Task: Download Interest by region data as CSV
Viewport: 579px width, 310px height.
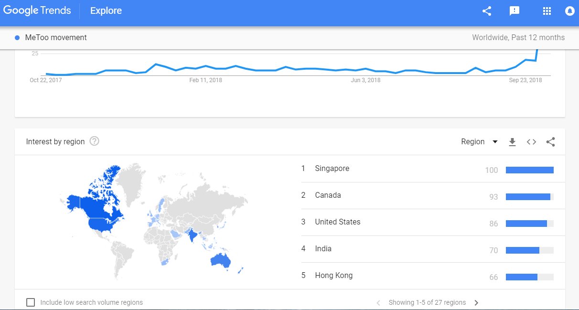Action: [x=512, y=142]
